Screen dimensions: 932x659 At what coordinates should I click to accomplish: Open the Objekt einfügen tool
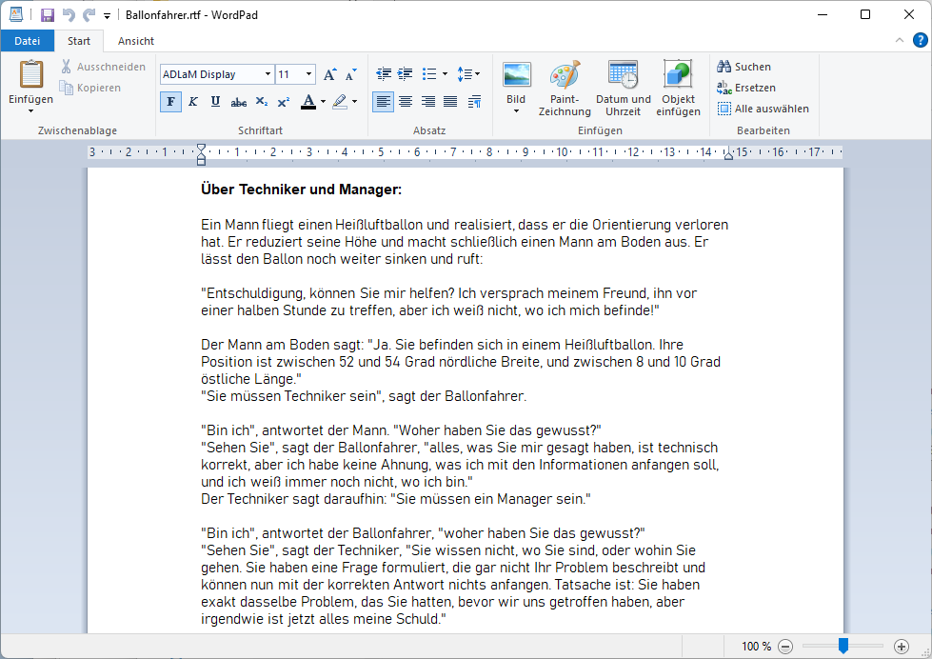678,88
